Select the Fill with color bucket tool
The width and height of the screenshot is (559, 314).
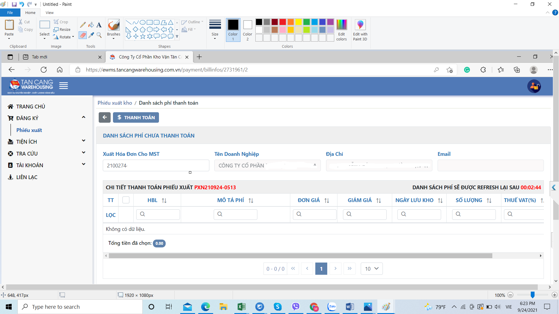pyautogui.click(x=91, y=25)
